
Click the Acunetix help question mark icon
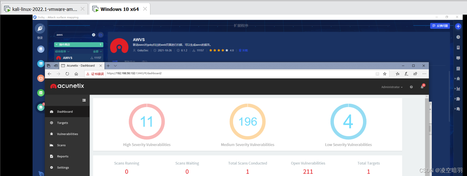[x=411, y=87]
